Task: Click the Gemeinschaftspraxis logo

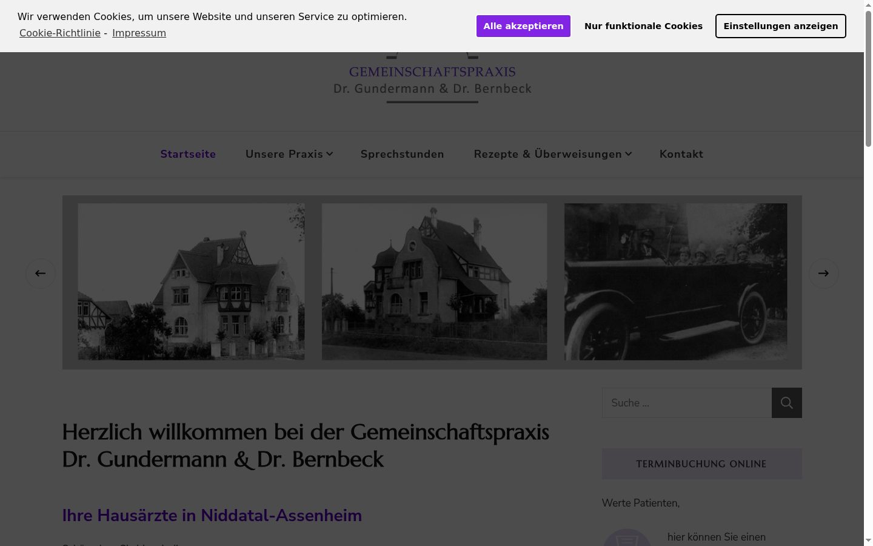Action: [x=432, y=79]
